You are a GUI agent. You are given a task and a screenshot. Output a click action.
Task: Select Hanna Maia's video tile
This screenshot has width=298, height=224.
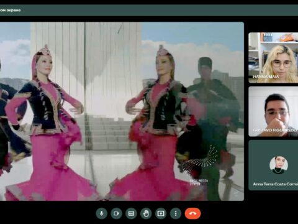click(273, 58)
